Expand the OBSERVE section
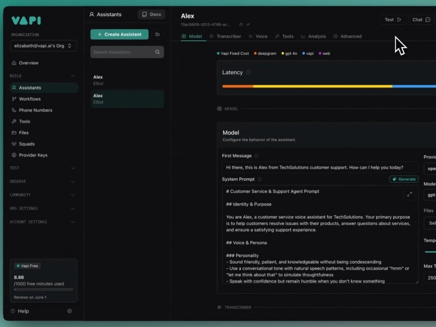The width and height of the screenshot is (436, 327). click(x=72, y=181)
